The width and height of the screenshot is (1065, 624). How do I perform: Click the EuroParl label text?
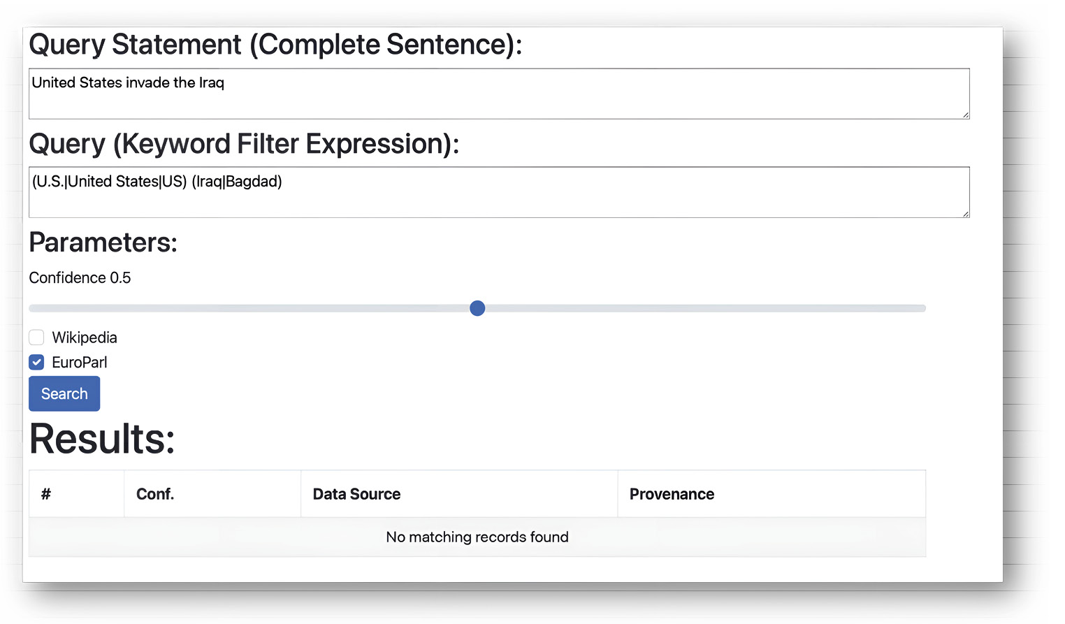point(80,362)
